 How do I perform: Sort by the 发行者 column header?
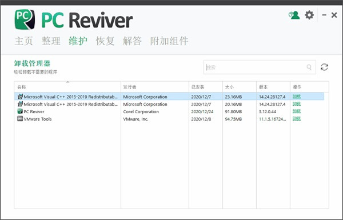pyautogui.click(x=155, y=87)
